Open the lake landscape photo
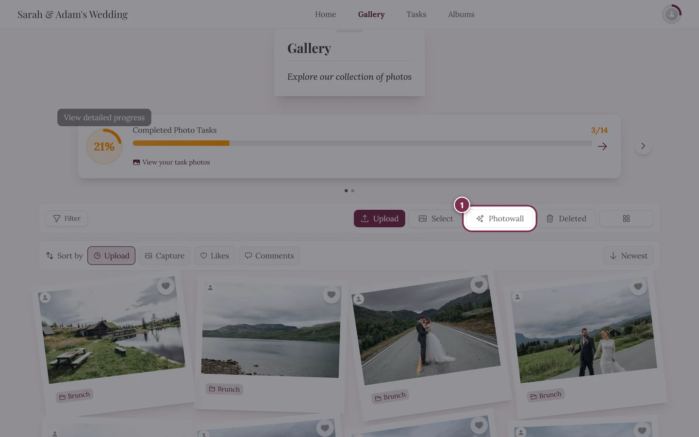Screen dimensions: 699x437 point(271,331)
